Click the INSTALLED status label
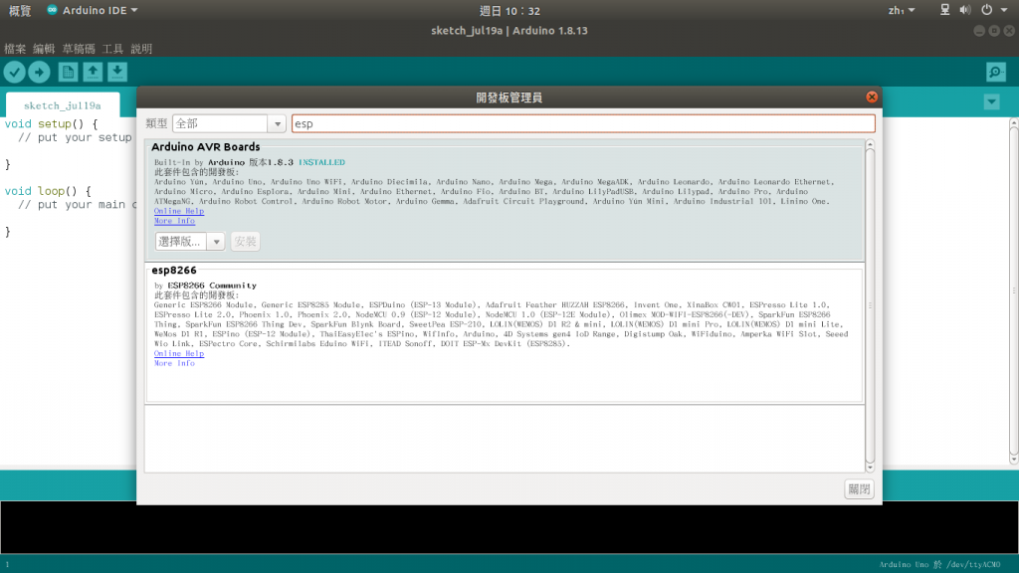Screen dimensions: 1019x573 pos(321,162)
